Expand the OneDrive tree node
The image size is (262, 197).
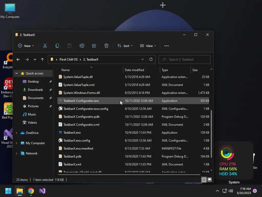click(17, 133)
